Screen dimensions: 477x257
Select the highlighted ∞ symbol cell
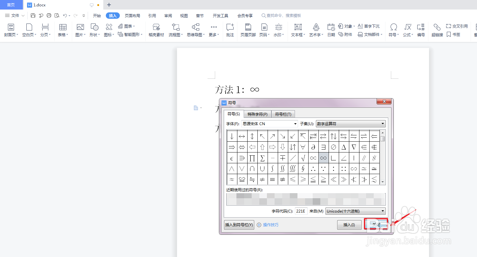tap(324, 158)
